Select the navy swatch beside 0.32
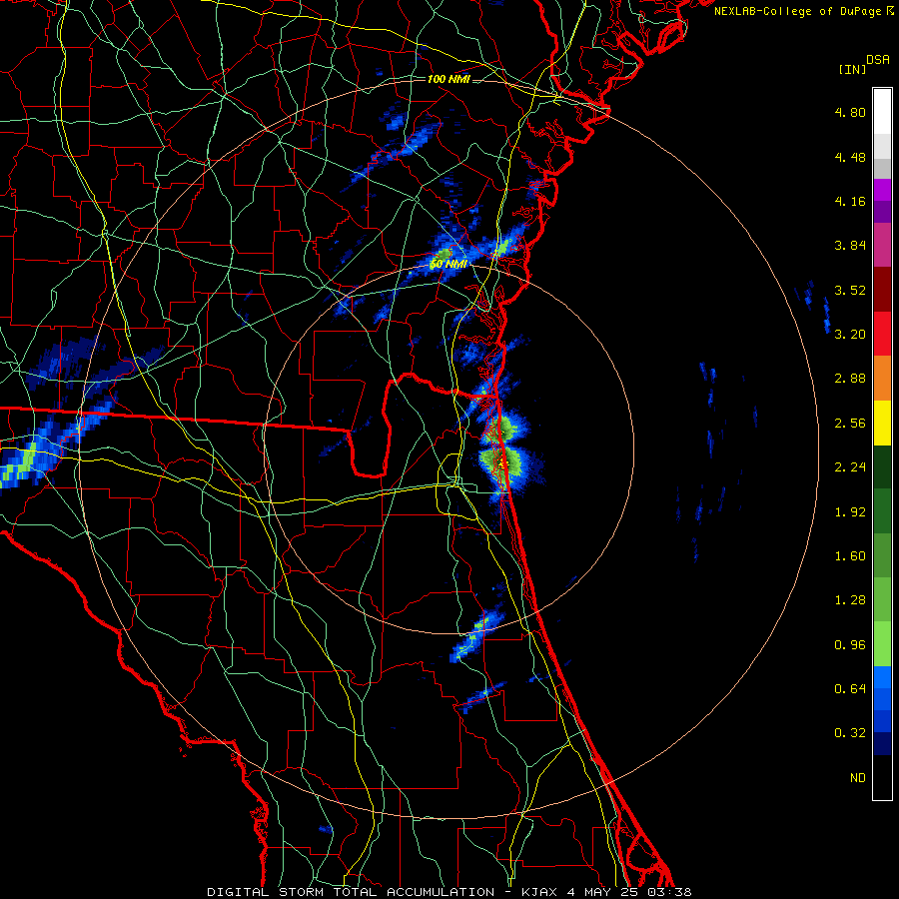Viewport: 899px width, 899px height. coord(882,744)
